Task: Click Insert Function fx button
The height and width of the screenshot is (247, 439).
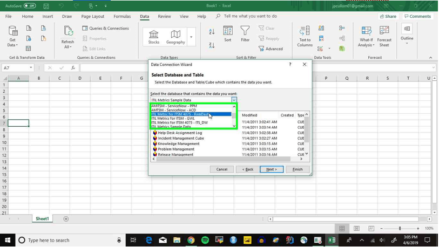Action: click(73, 68)
